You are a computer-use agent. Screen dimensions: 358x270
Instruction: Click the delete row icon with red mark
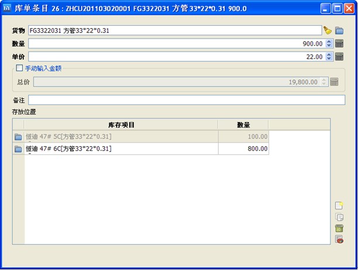(x=339, y=239)
